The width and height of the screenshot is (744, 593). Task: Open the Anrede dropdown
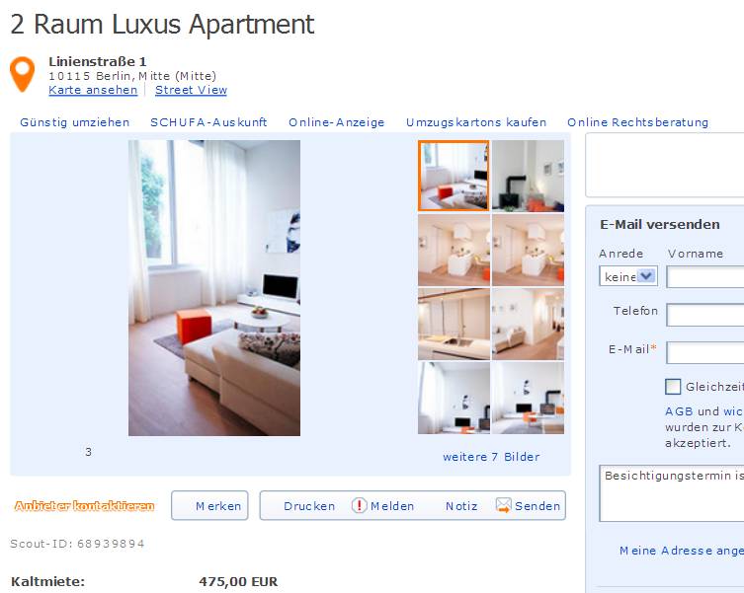coord(628,276)
